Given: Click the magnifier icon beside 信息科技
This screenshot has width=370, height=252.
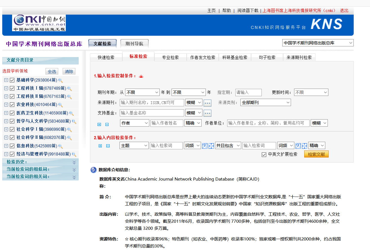Looking at the screenshot, I should [60, 146].
